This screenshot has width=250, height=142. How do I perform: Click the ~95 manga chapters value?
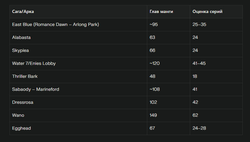[154, 25]
